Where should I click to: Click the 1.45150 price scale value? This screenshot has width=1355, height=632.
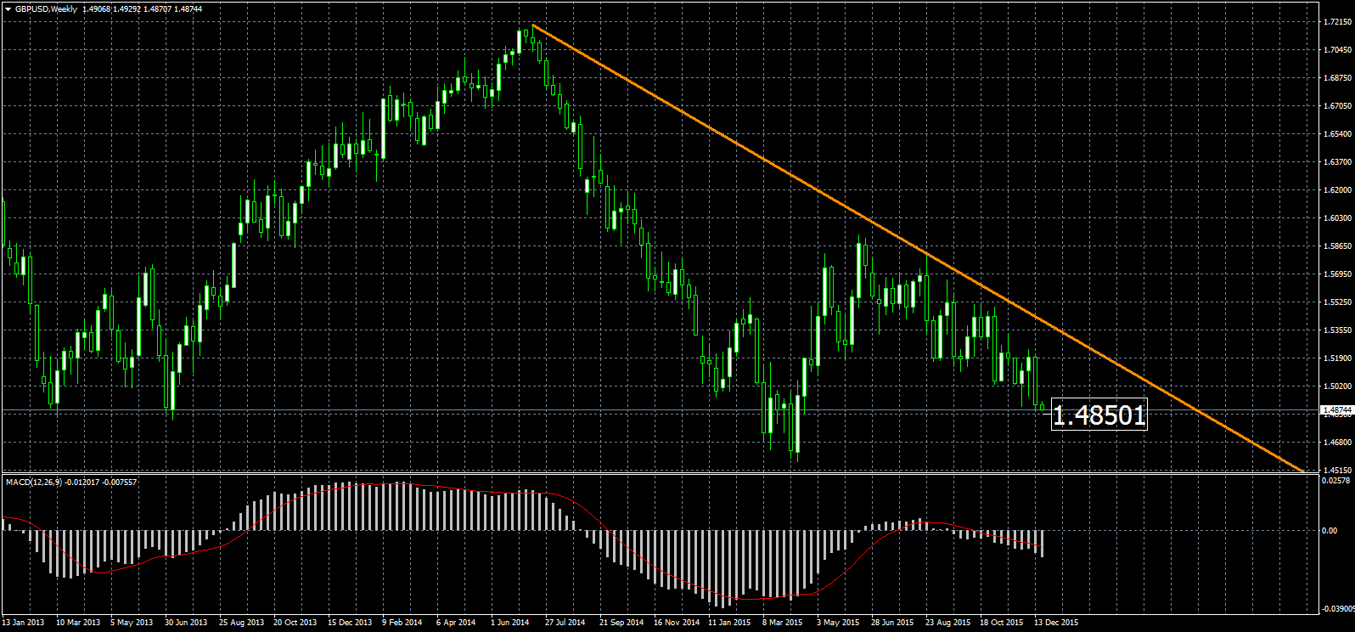coord(1337,470)
